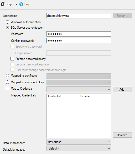Expand the Map to Credential dropdown
The width and height of the screenshot is (135, 154).
pos(79,89)
